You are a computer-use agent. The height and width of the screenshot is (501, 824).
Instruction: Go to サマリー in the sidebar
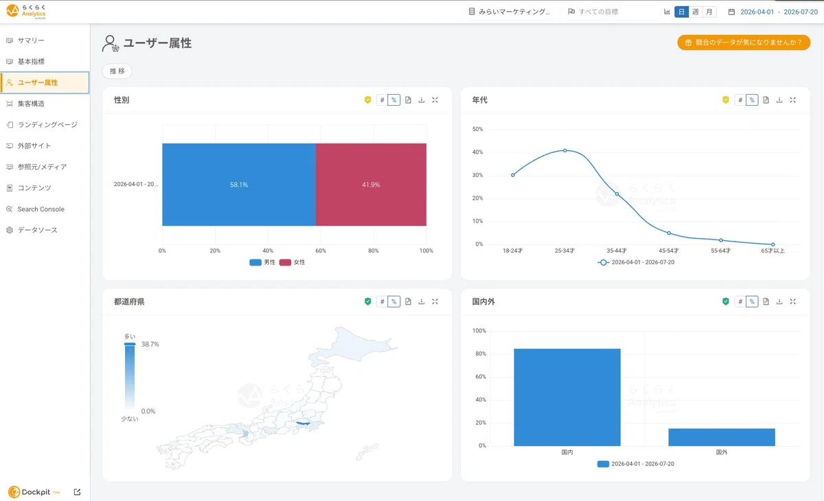point(45,40)
